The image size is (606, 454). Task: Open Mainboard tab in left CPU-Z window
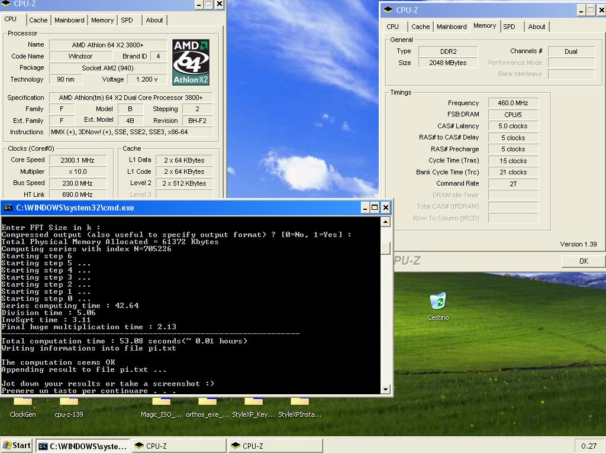[x=69, y=20]
